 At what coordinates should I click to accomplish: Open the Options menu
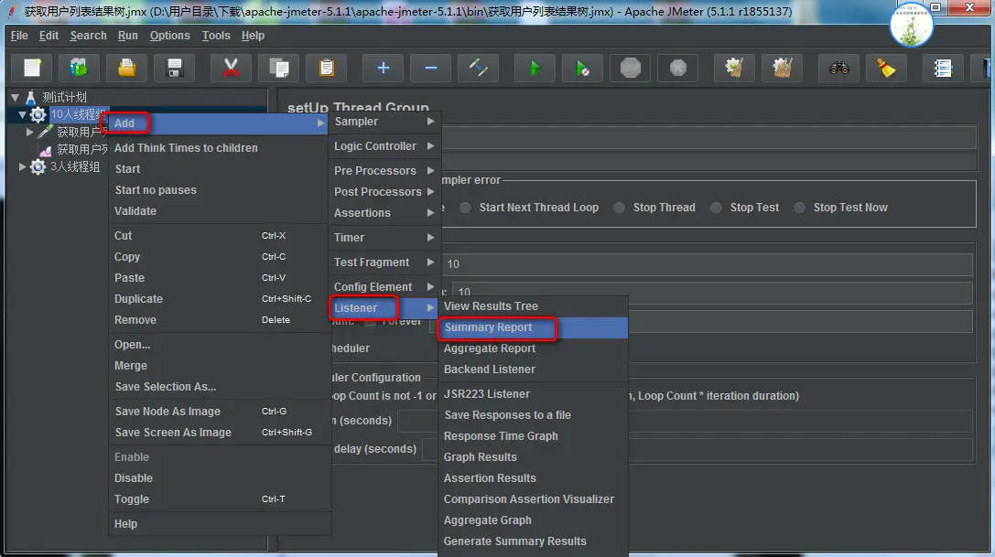pos(169,36)
